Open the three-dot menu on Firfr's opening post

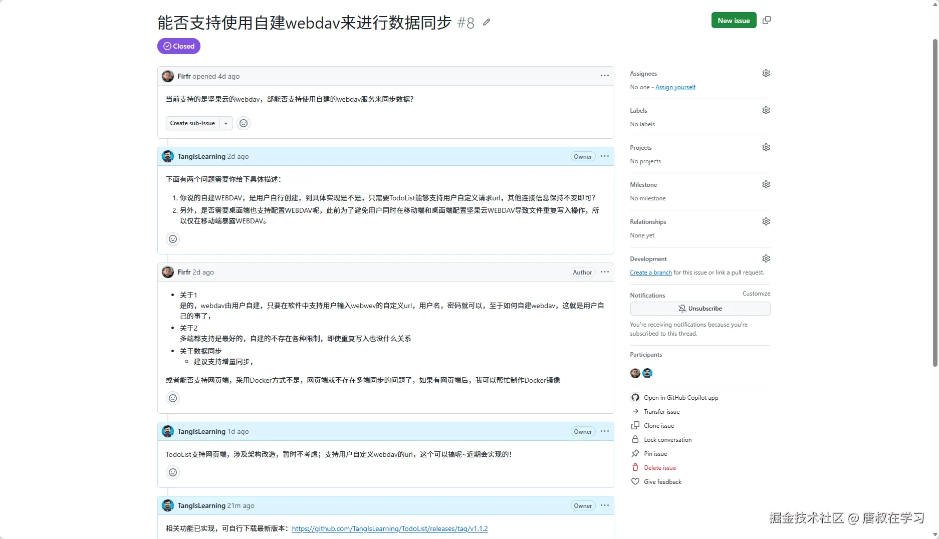pos(605,76)
